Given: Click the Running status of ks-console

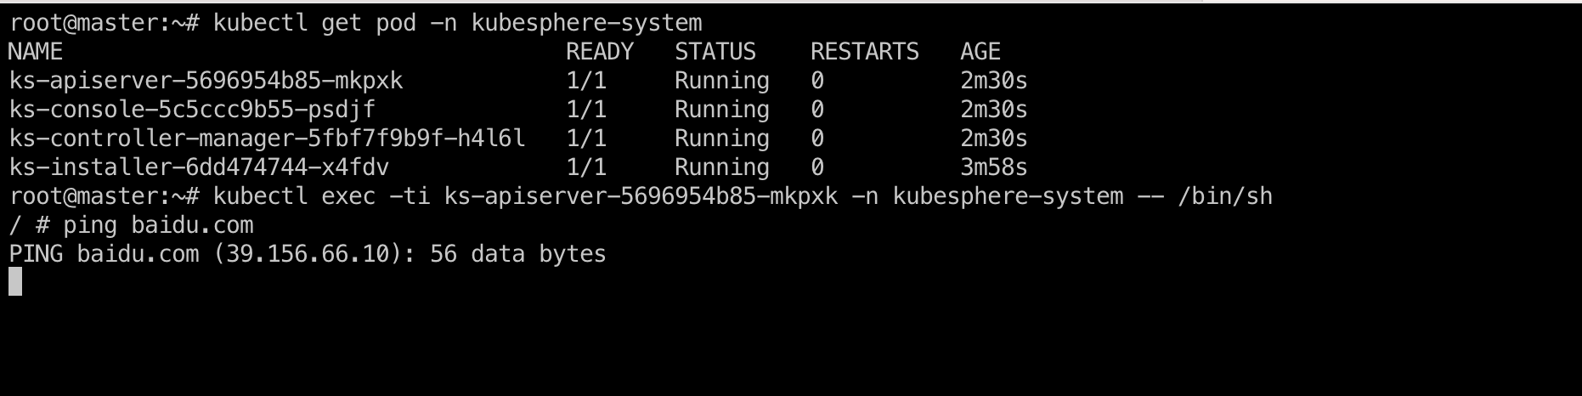Looking at the screenshot, I should pos(722,110).
